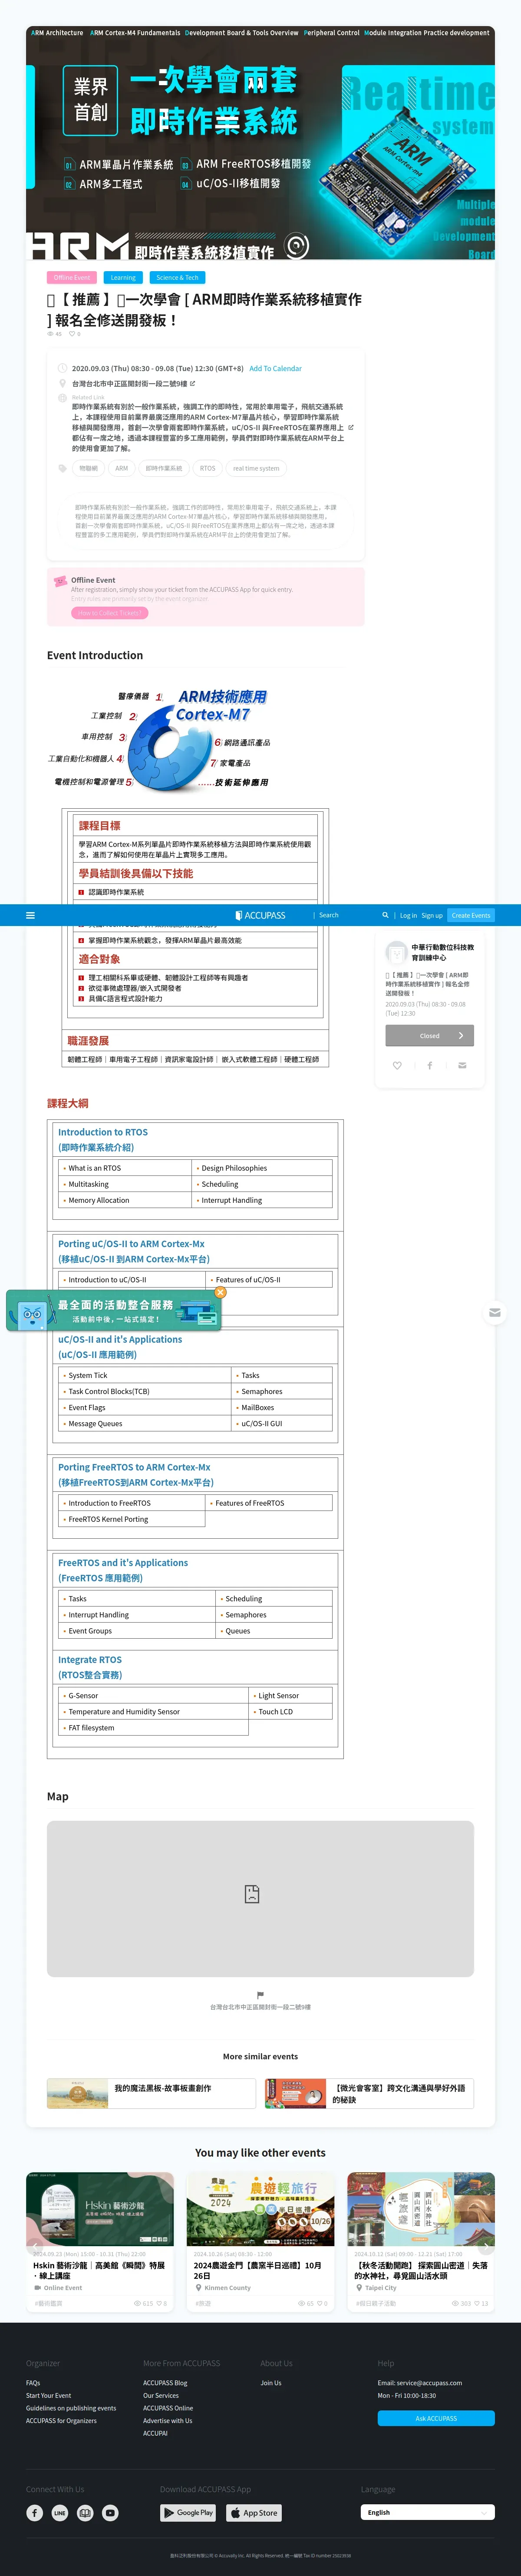
Task: Click the event banner image at the top
Action: click(x=260, y=143)
